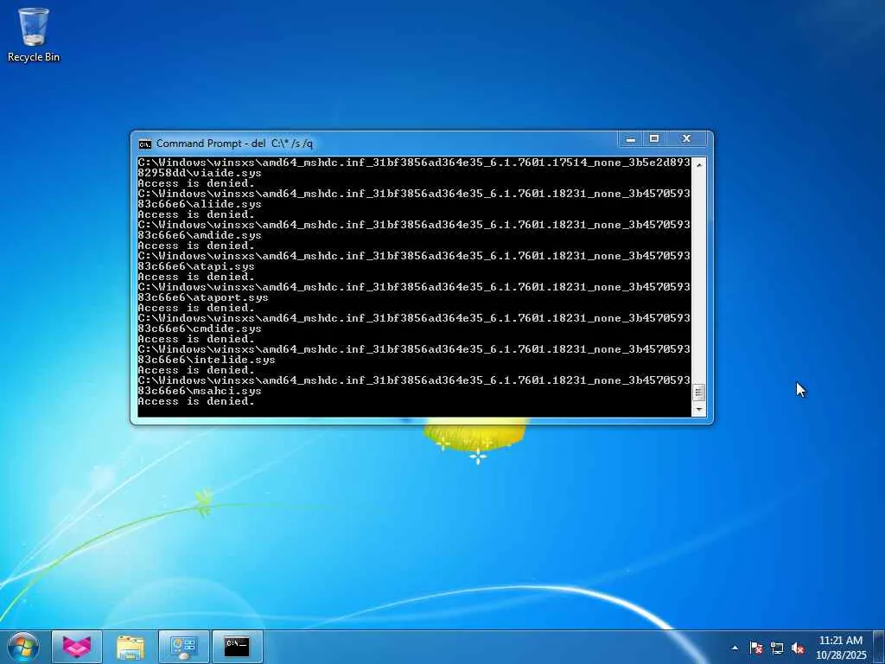This screenshot has width=885, height=664.
Task: Click the console scrollbar down arrow
Action: (698, 409)
